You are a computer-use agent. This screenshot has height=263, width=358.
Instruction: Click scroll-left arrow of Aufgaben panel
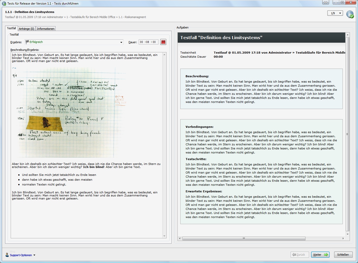coord(180,238)
